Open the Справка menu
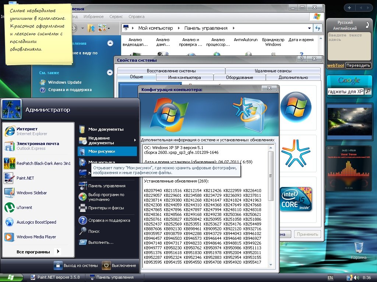The height and width of the screenshot is (282, 377). pos(136,17)
